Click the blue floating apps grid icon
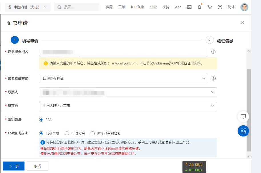This screenshot has height=173, width=261. (x=243, y=131)
